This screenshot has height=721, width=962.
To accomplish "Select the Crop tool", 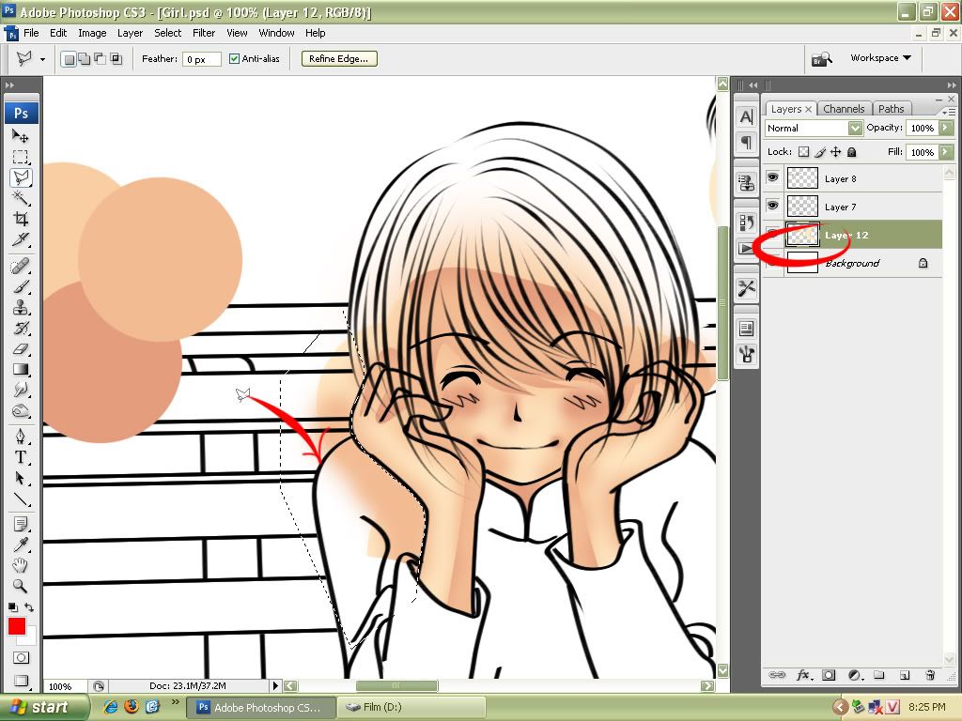I will [21, 219].
